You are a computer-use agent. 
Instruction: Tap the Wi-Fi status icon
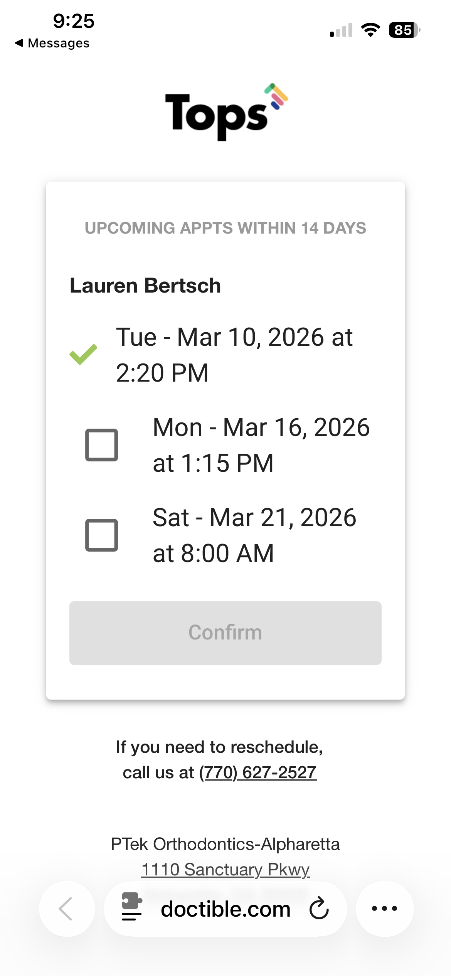click(x=370, y=30)
